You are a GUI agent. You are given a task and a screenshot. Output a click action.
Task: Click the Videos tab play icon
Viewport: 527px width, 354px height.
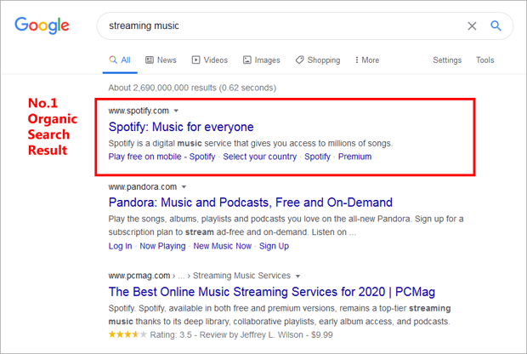tap(195, 60)
